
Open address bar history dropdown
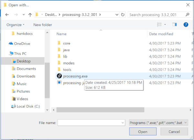[x=117, y=15]
